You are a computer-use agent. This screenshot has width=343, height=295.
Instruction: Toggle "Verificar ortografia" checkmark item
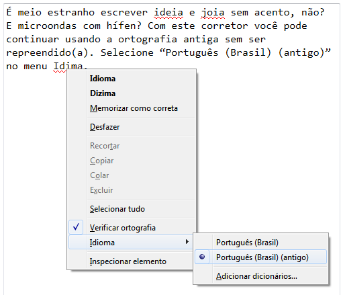pyautogui.click(x=132, y=228)
